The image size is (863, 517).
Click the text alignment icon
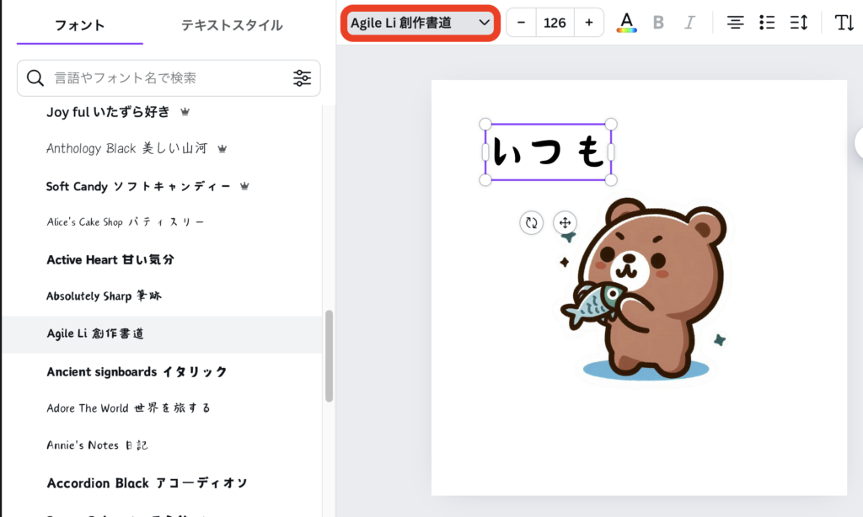tap(735, 23)
